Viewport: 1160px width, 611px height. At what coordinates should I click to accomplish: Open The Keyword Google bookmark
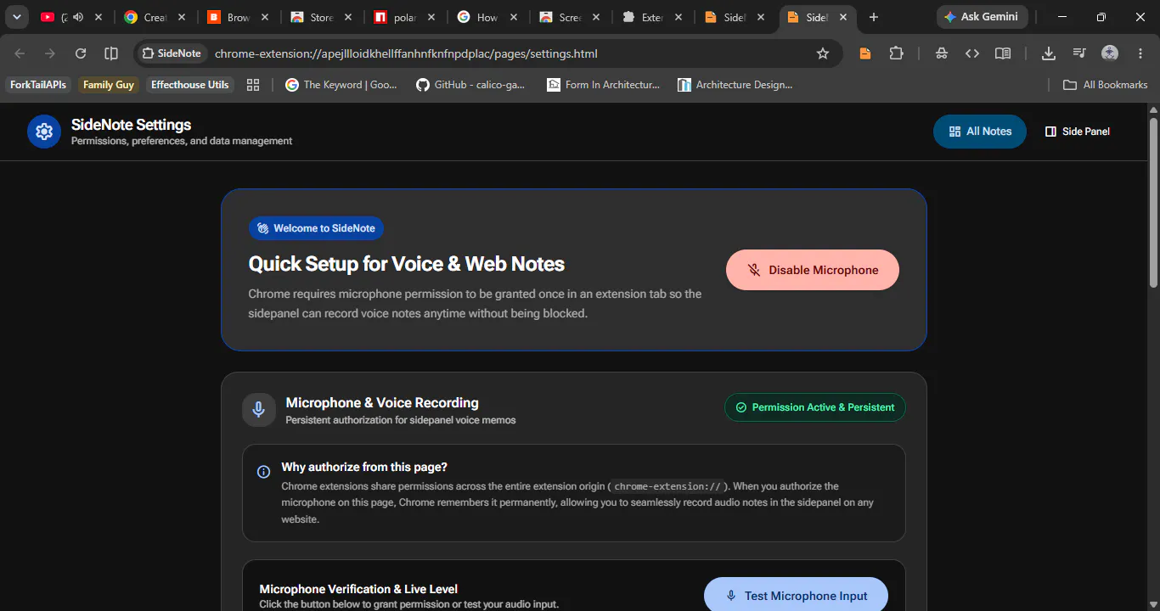[x=341, y=85]
